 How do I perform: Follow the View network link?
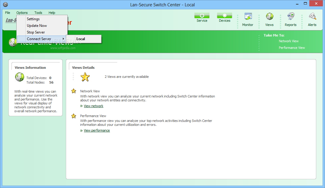point(93,106)
